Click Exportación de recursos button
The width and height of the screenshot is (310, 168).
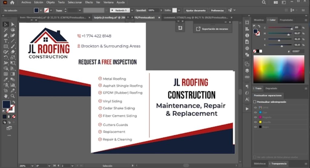click(x=212, y=29)
